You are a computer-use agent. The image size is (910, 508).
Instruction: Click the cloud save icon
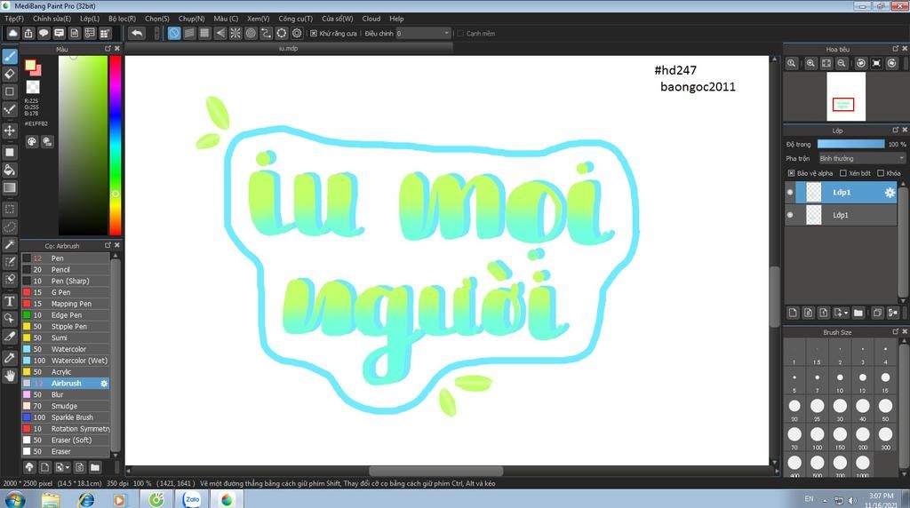click(x=12, y=33)
